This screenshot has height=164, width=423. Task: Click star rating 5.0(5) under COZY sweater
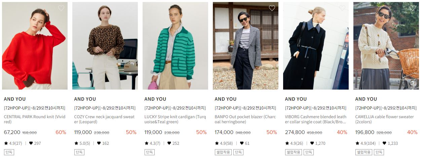(82, 143)
